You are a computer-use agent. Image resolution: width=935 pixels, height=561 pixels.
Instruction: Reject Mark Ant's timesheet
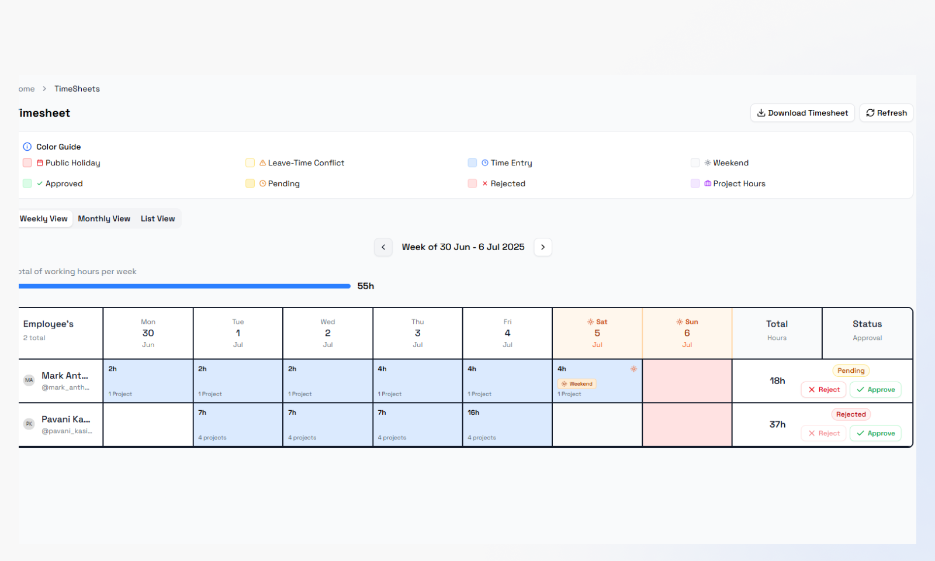(x=823, y=390)
